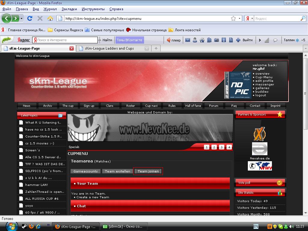Open the Cup-Menu link in user panel
308x231 pixels.
[264, 77]
